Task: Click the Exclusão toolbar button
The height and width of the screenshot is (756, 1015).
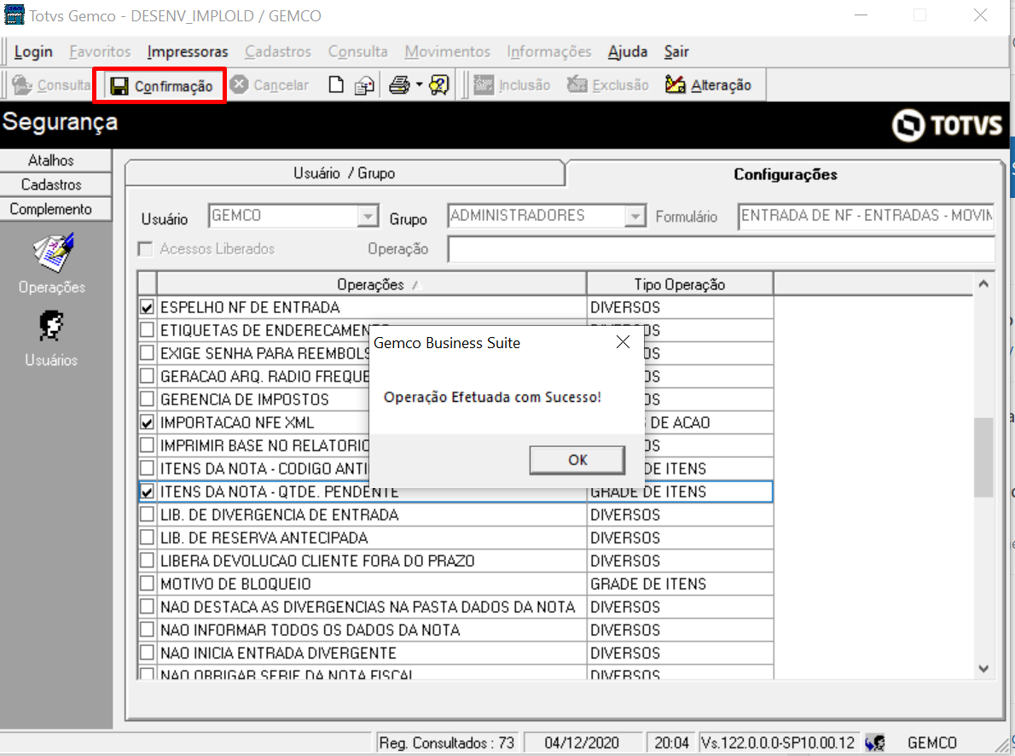Action: (x=608, y=84)
